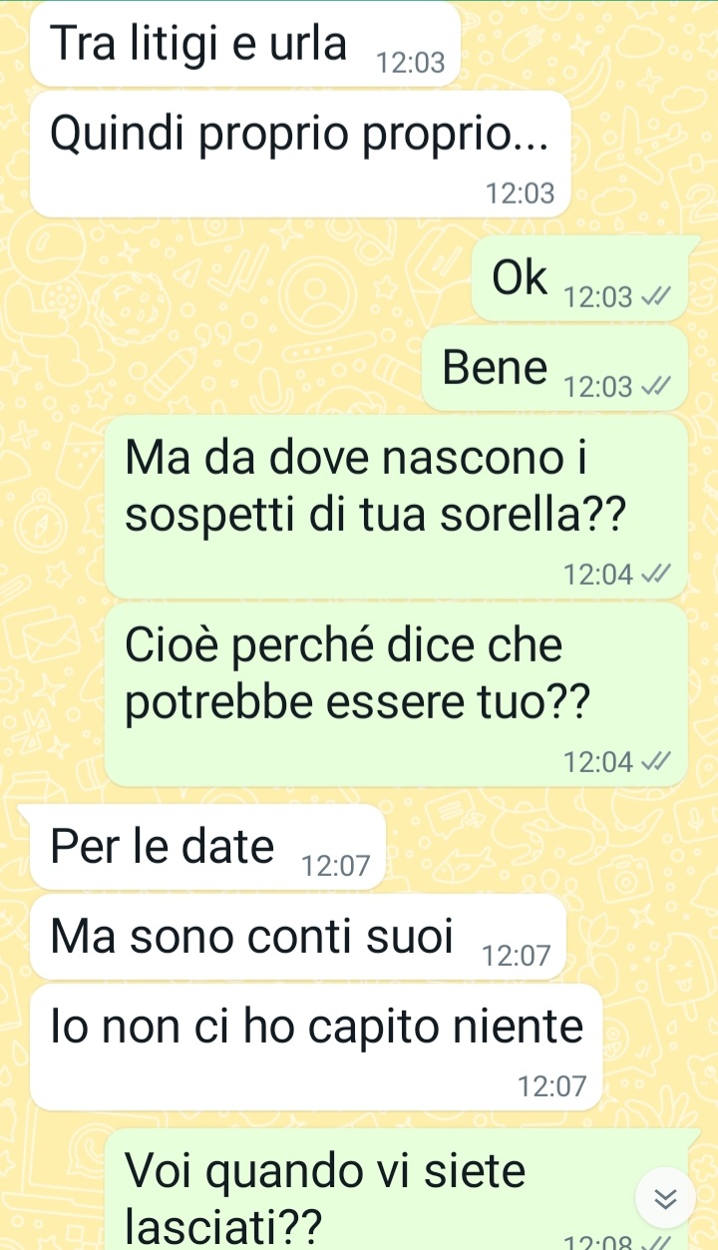
Task: Select the 'Tra litigi e urla' message
Action: point(244,44)
